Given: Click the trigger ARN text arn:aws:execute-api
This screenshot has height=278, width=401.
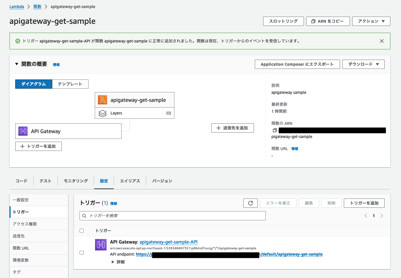Looking at the screenshot, I should click(183, 248).
